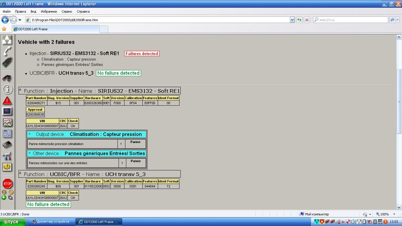The width and height of the screenshot is (402, 226).
Task: Click DDT2000 Left Frame taskbar button
Action: 99,222
